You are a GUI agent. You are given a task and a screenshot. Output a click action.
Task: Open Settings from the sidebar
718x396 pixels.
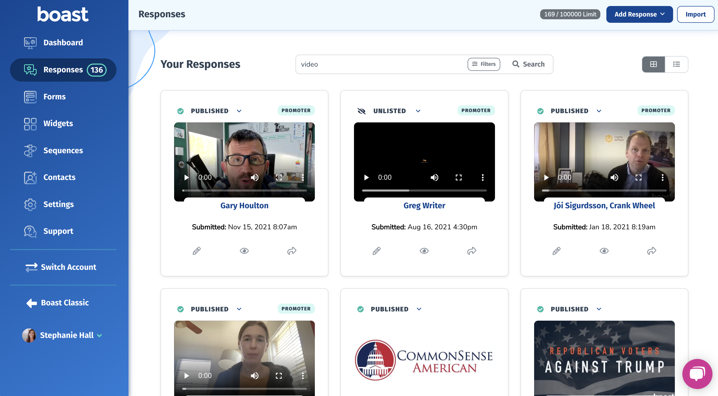coord(58,204)
